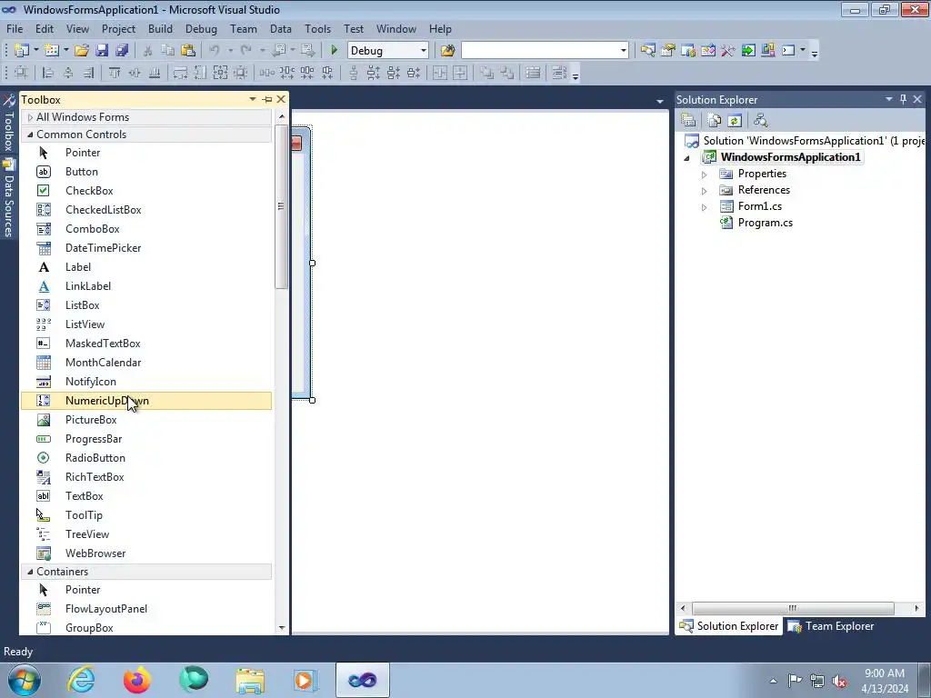
Task: Launch Firefox from the taskbar
Action: (137, 680)
